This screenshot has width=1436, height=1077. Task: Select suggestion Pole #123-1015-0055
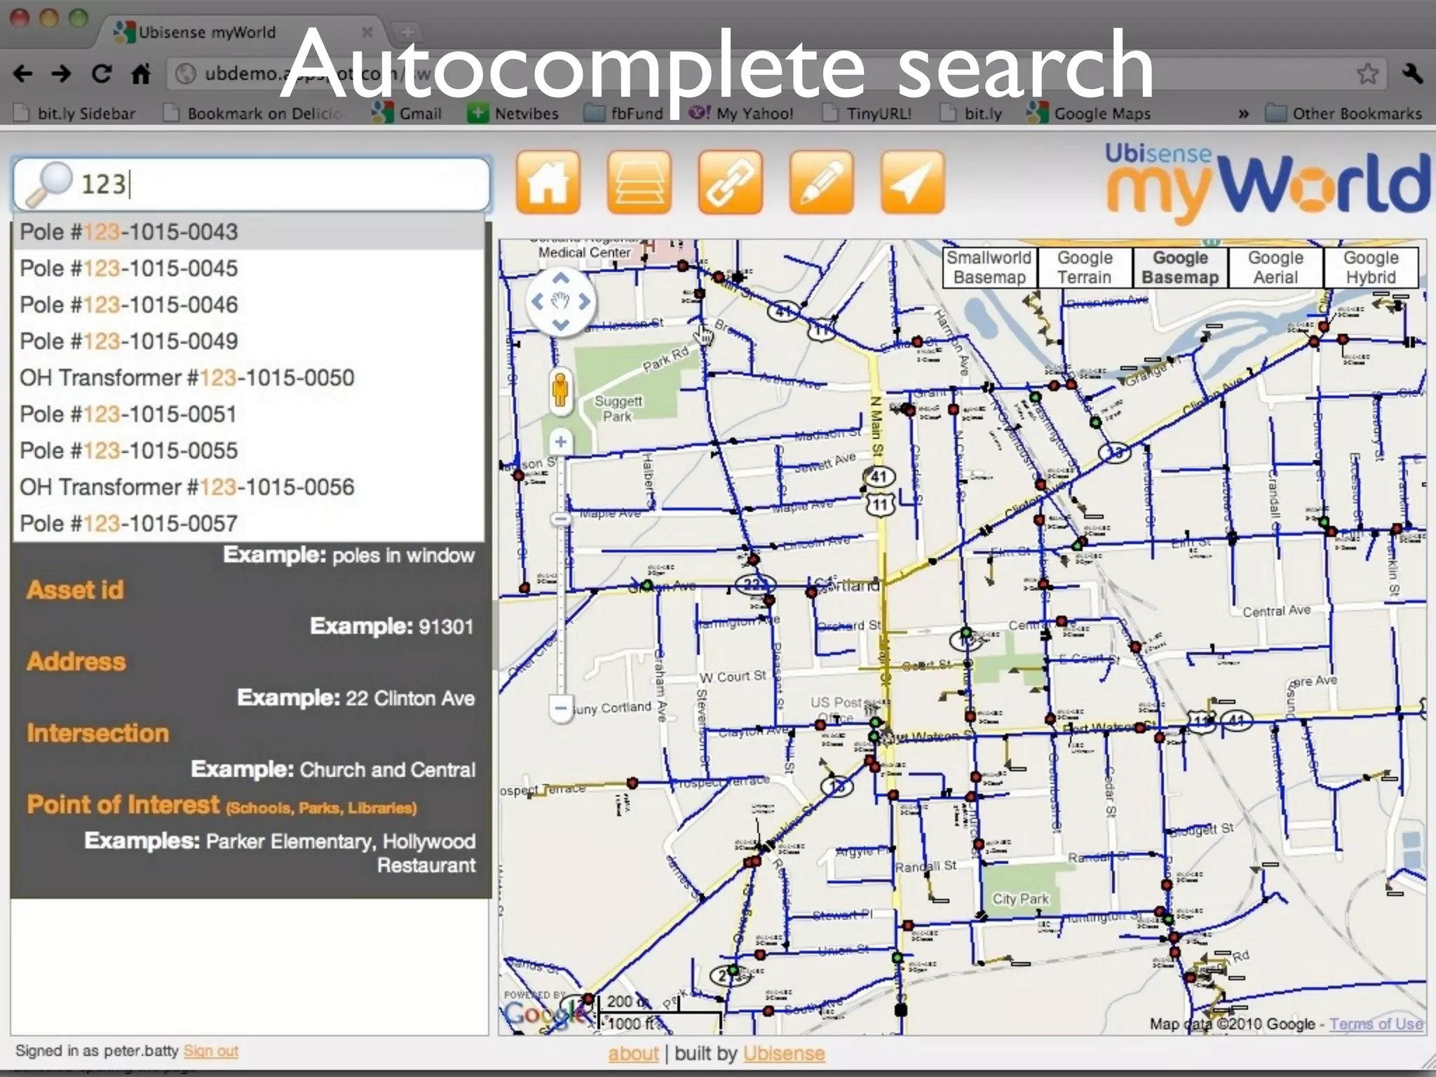pos(248,451)
